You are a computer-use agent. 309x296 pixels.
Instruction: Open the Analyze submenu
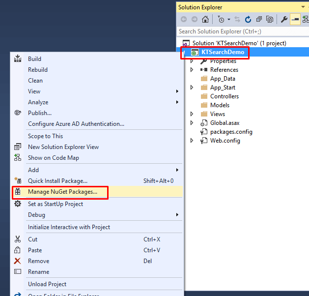click(97, 102)
